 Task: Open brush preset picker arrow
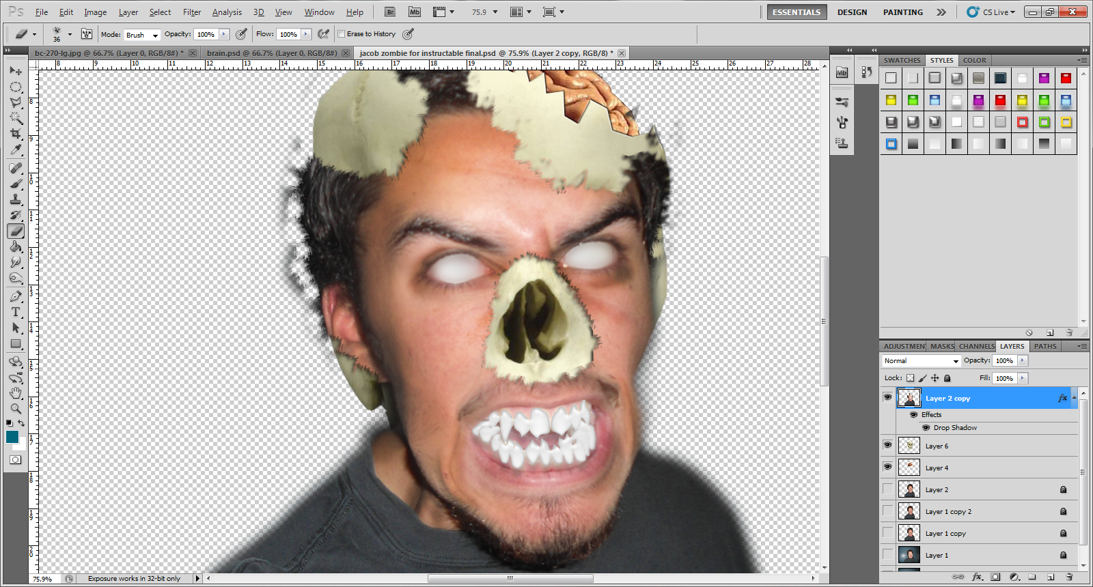(x=70, y=34)
